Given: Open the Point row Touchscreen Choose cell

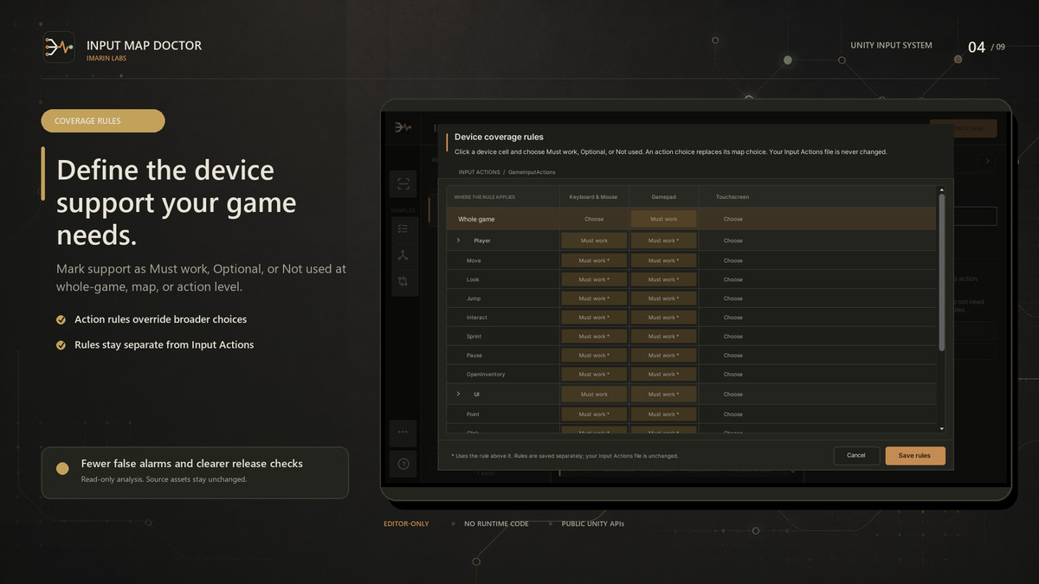Looking at the screenshot, I should (733, 414).
